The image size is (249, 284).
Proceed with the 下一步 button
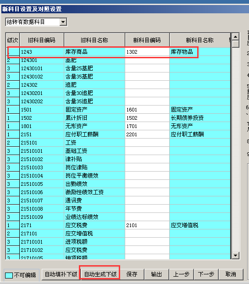tap(206, 274)
